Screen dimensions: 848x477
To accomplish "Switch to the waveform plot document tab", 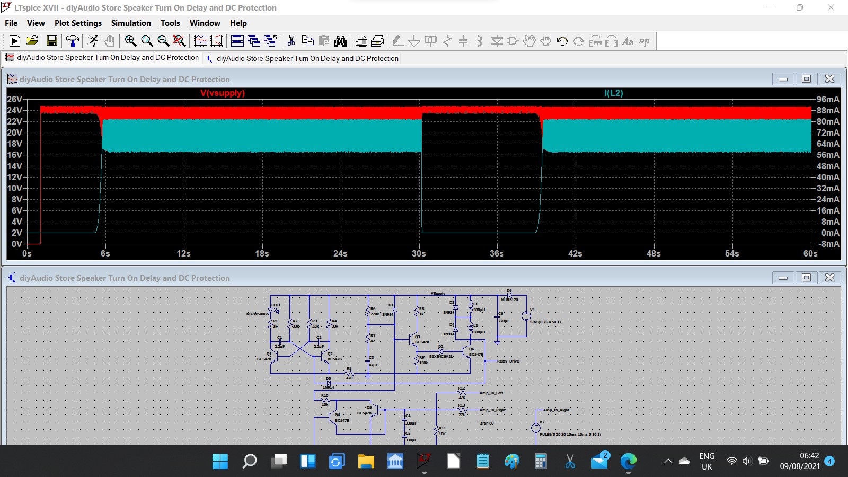I will pyautogui.click(x=103, y=58).
